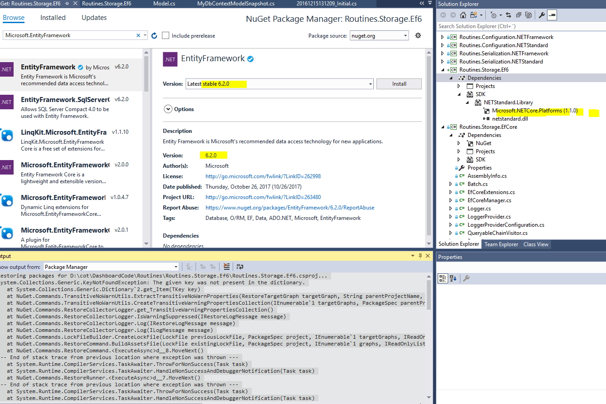The image size is (606, 404).
Task: Pin the Output window with pushpin
Action: tap(420, 256)
